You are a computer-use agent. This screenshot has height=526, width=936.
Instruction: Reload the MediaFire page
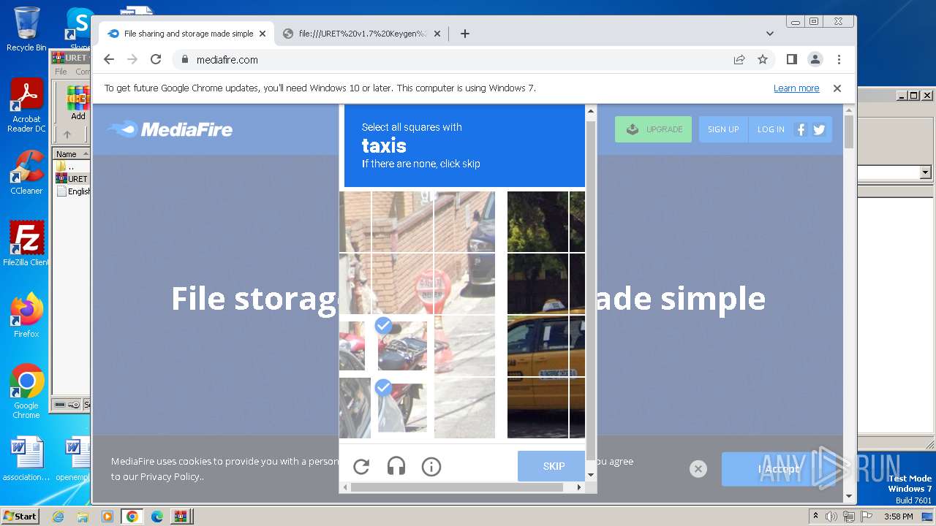(156, 60)
